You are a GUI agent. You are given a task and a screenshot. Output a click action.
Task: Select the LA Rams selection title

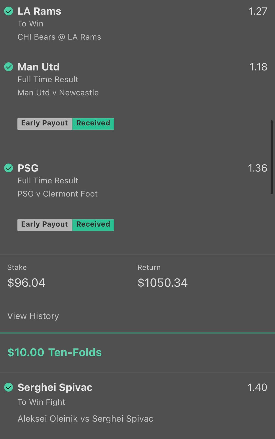pyautogui.click(x=40, y=11)
